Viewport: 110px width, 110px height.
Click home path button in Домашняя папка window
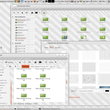click(x=44, y=13)
